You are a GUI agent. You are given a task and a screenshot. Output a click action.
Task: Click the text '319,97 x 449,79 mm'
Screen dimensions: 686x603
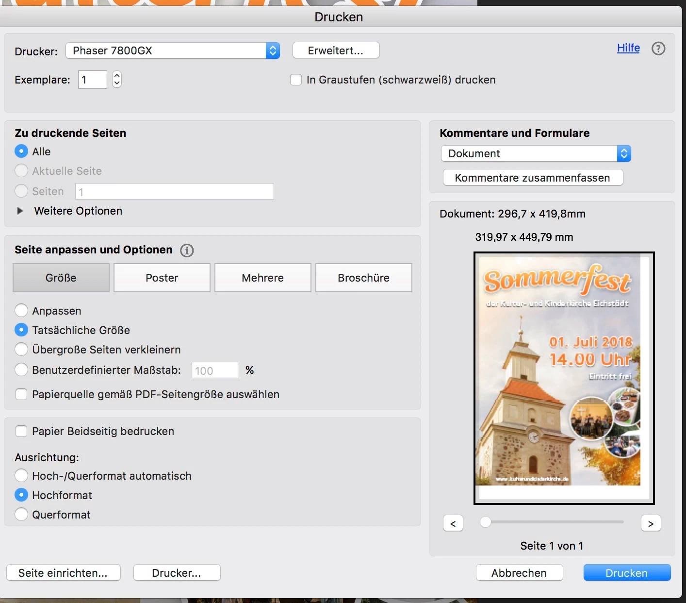(x=524, y=237)
